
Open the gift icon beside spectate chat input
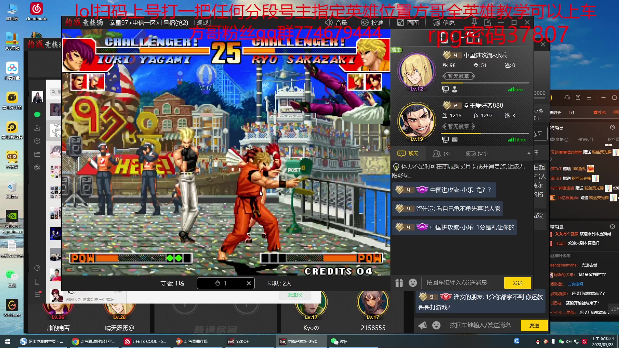[399, 283]
